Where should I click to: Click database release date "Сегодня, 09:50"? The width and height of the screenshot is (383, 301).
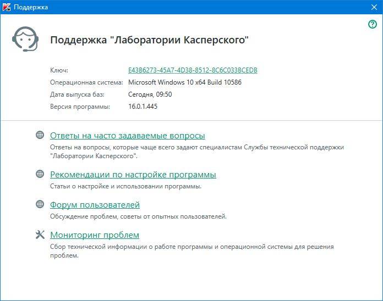150,94
